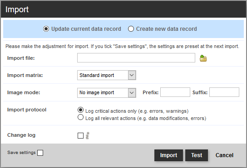Tick the Change log checkbox

[x=80, y=135]
